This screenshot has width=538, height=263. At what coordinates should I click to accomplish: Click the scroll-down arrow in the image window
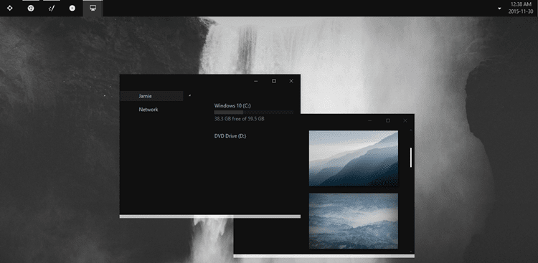411,252
